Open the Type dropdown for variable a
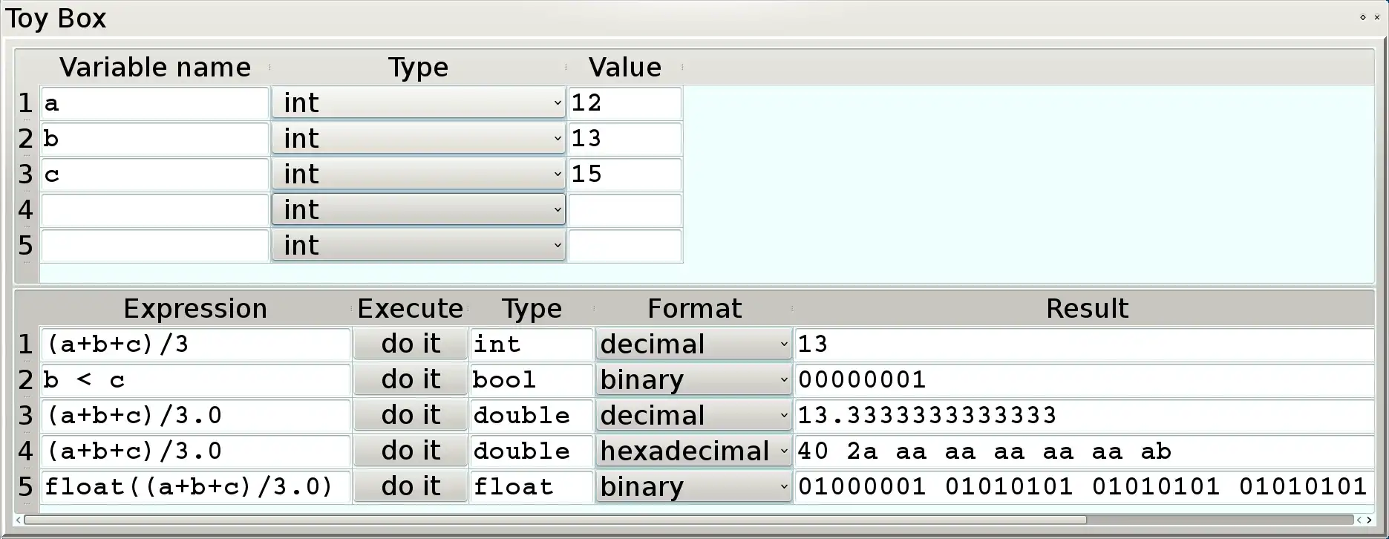Viewport: 1389px width, 539px height. coord(418,102)
